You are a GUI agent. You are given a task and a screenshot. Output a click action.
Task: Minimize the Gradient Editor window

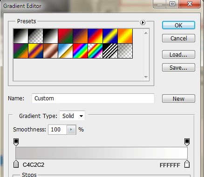(x=160, y=4)
